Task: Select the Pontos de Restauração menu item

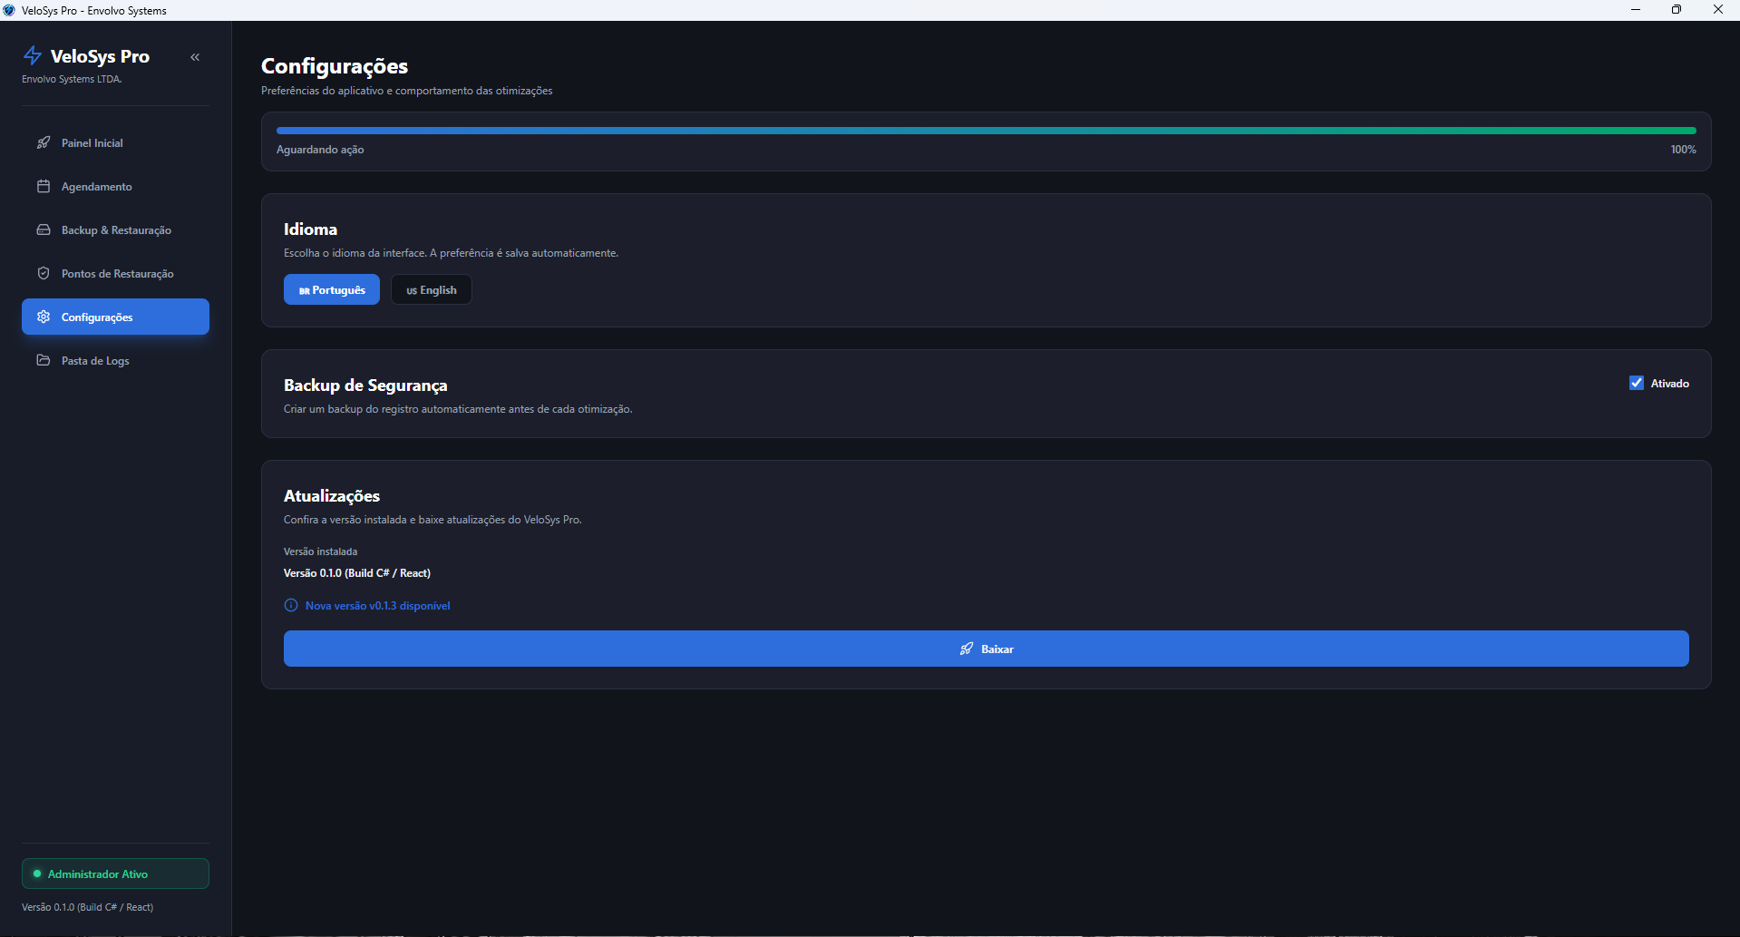Action: (x=115, y=273)
